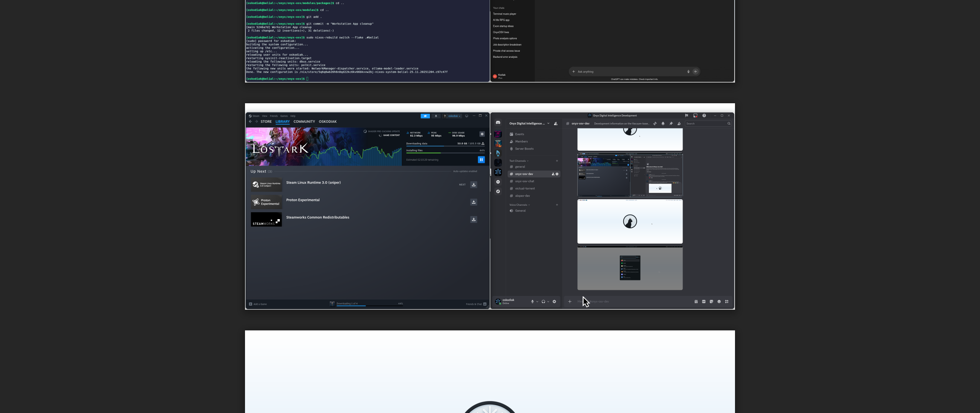Pause the Lost Ark download
This screenshot has width=980, height=413.
(x=481, y=159)
